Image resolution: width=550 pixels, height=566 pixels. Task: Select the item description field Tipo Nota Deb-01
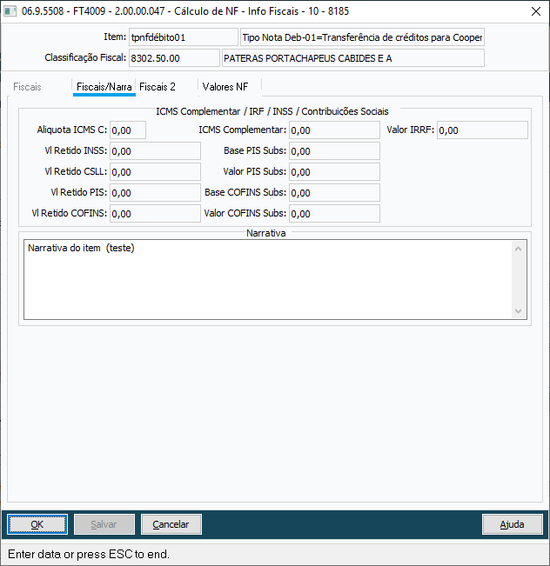click(362, 37)
